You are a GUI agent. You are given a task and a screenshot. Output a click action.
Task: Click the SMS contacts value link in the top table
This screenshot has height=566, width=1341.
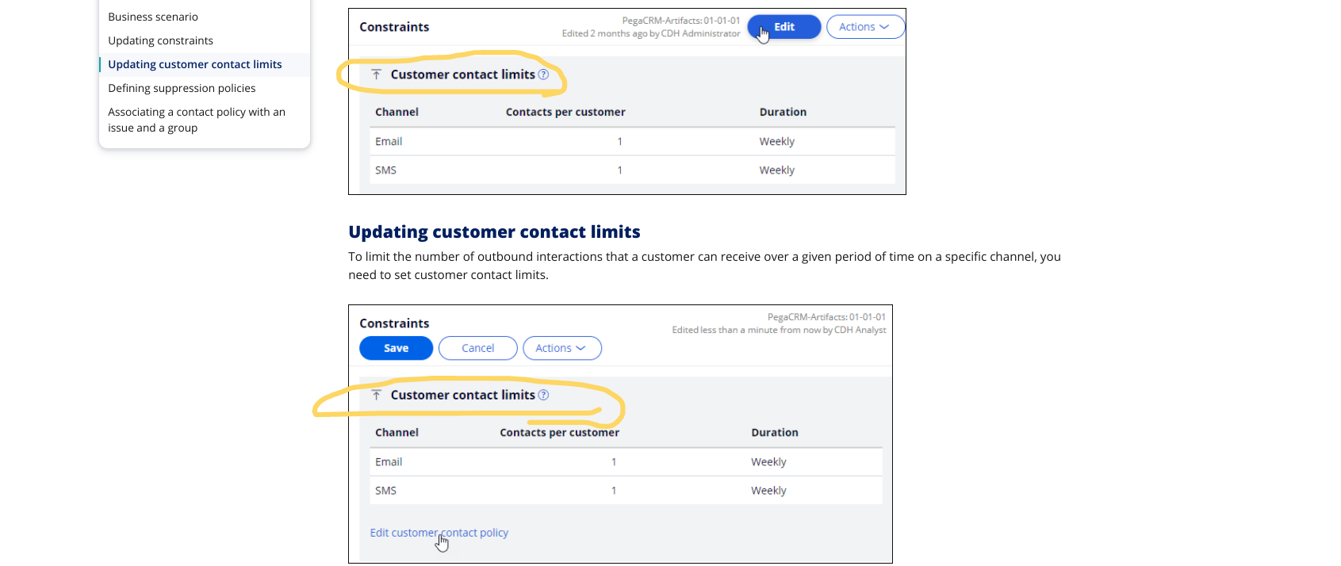point(620,170)
